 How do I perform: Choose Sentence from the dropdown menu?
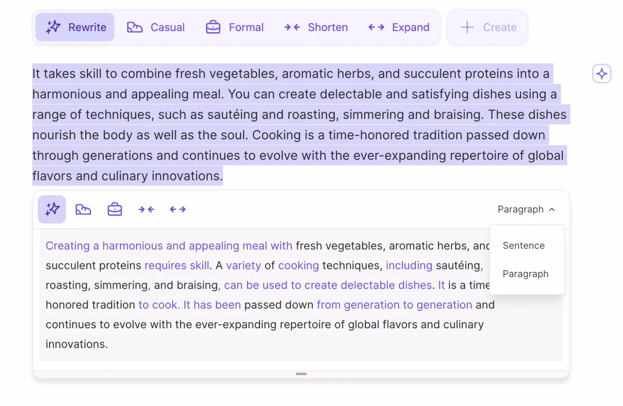pos(524,246)
